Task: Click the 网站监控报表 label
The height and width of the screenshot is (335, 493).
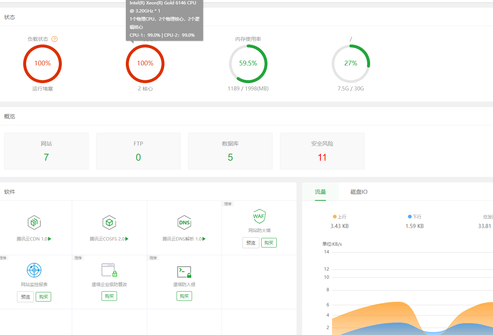Action: [34, 285]
